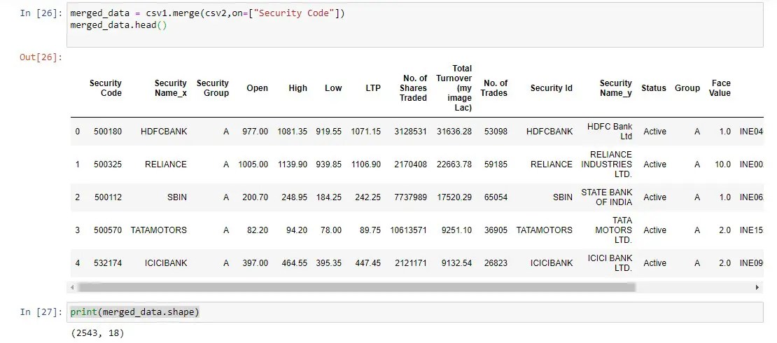
Task: Click the TATA MOTORS LTD. cell
Action: (613, 230)
